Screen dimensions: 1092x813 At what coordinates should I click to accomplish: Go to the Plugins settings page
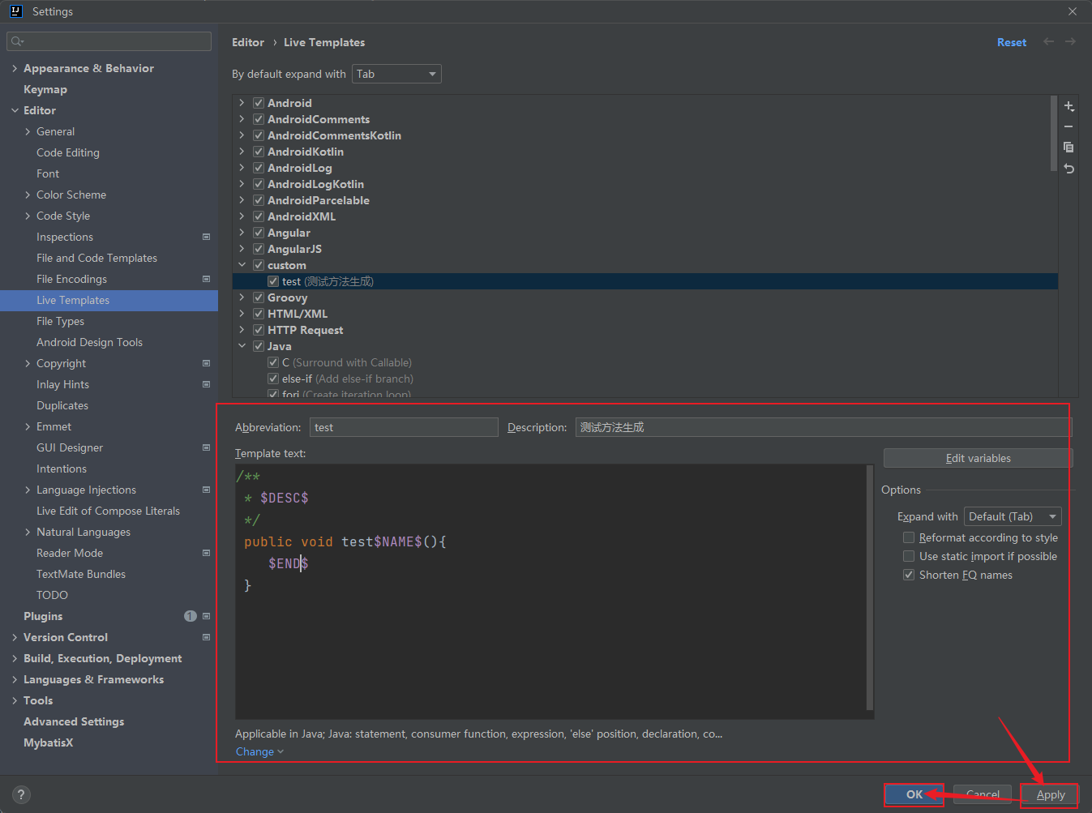click(43, 616)
